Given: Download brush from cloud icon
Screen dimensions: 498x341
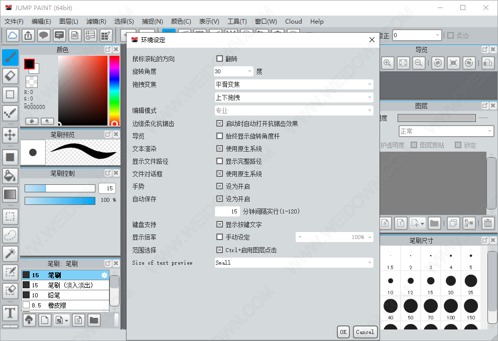Looking at the screenshot, I should [x=29, y=320].
